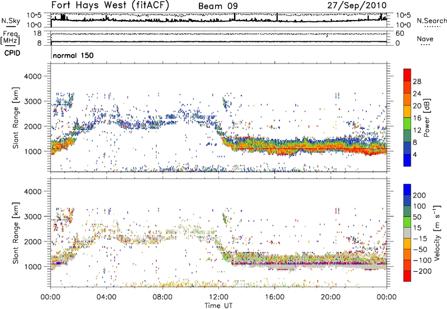Click the '-15' value on Velocity colorbar
The width and height of the screenshot is (447, 309).
(420, 239)
